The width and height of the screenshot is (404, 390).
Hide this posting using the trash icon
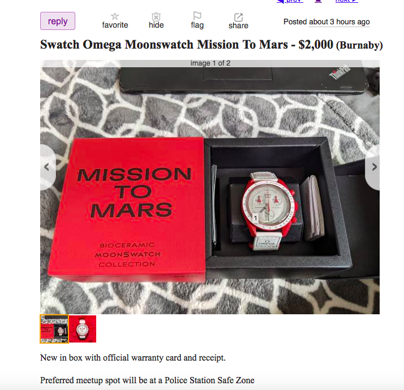156,17
